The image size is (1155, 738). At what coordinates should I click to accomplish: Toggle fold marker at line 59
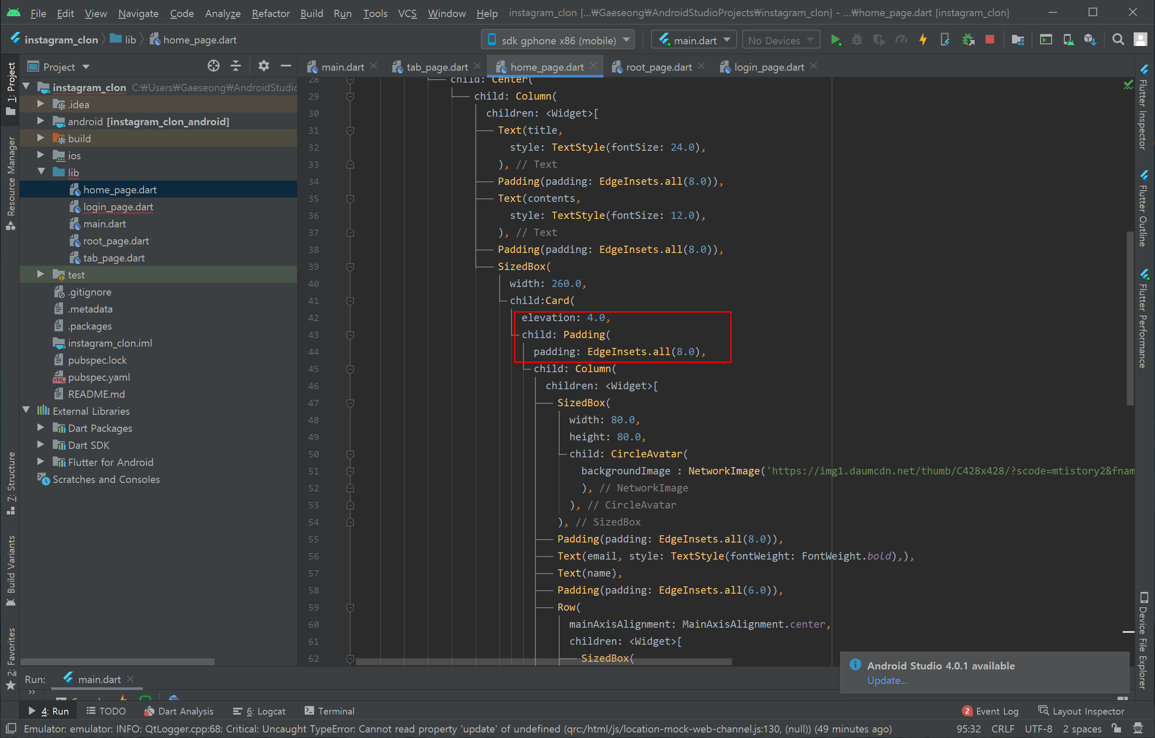point(350,608)
